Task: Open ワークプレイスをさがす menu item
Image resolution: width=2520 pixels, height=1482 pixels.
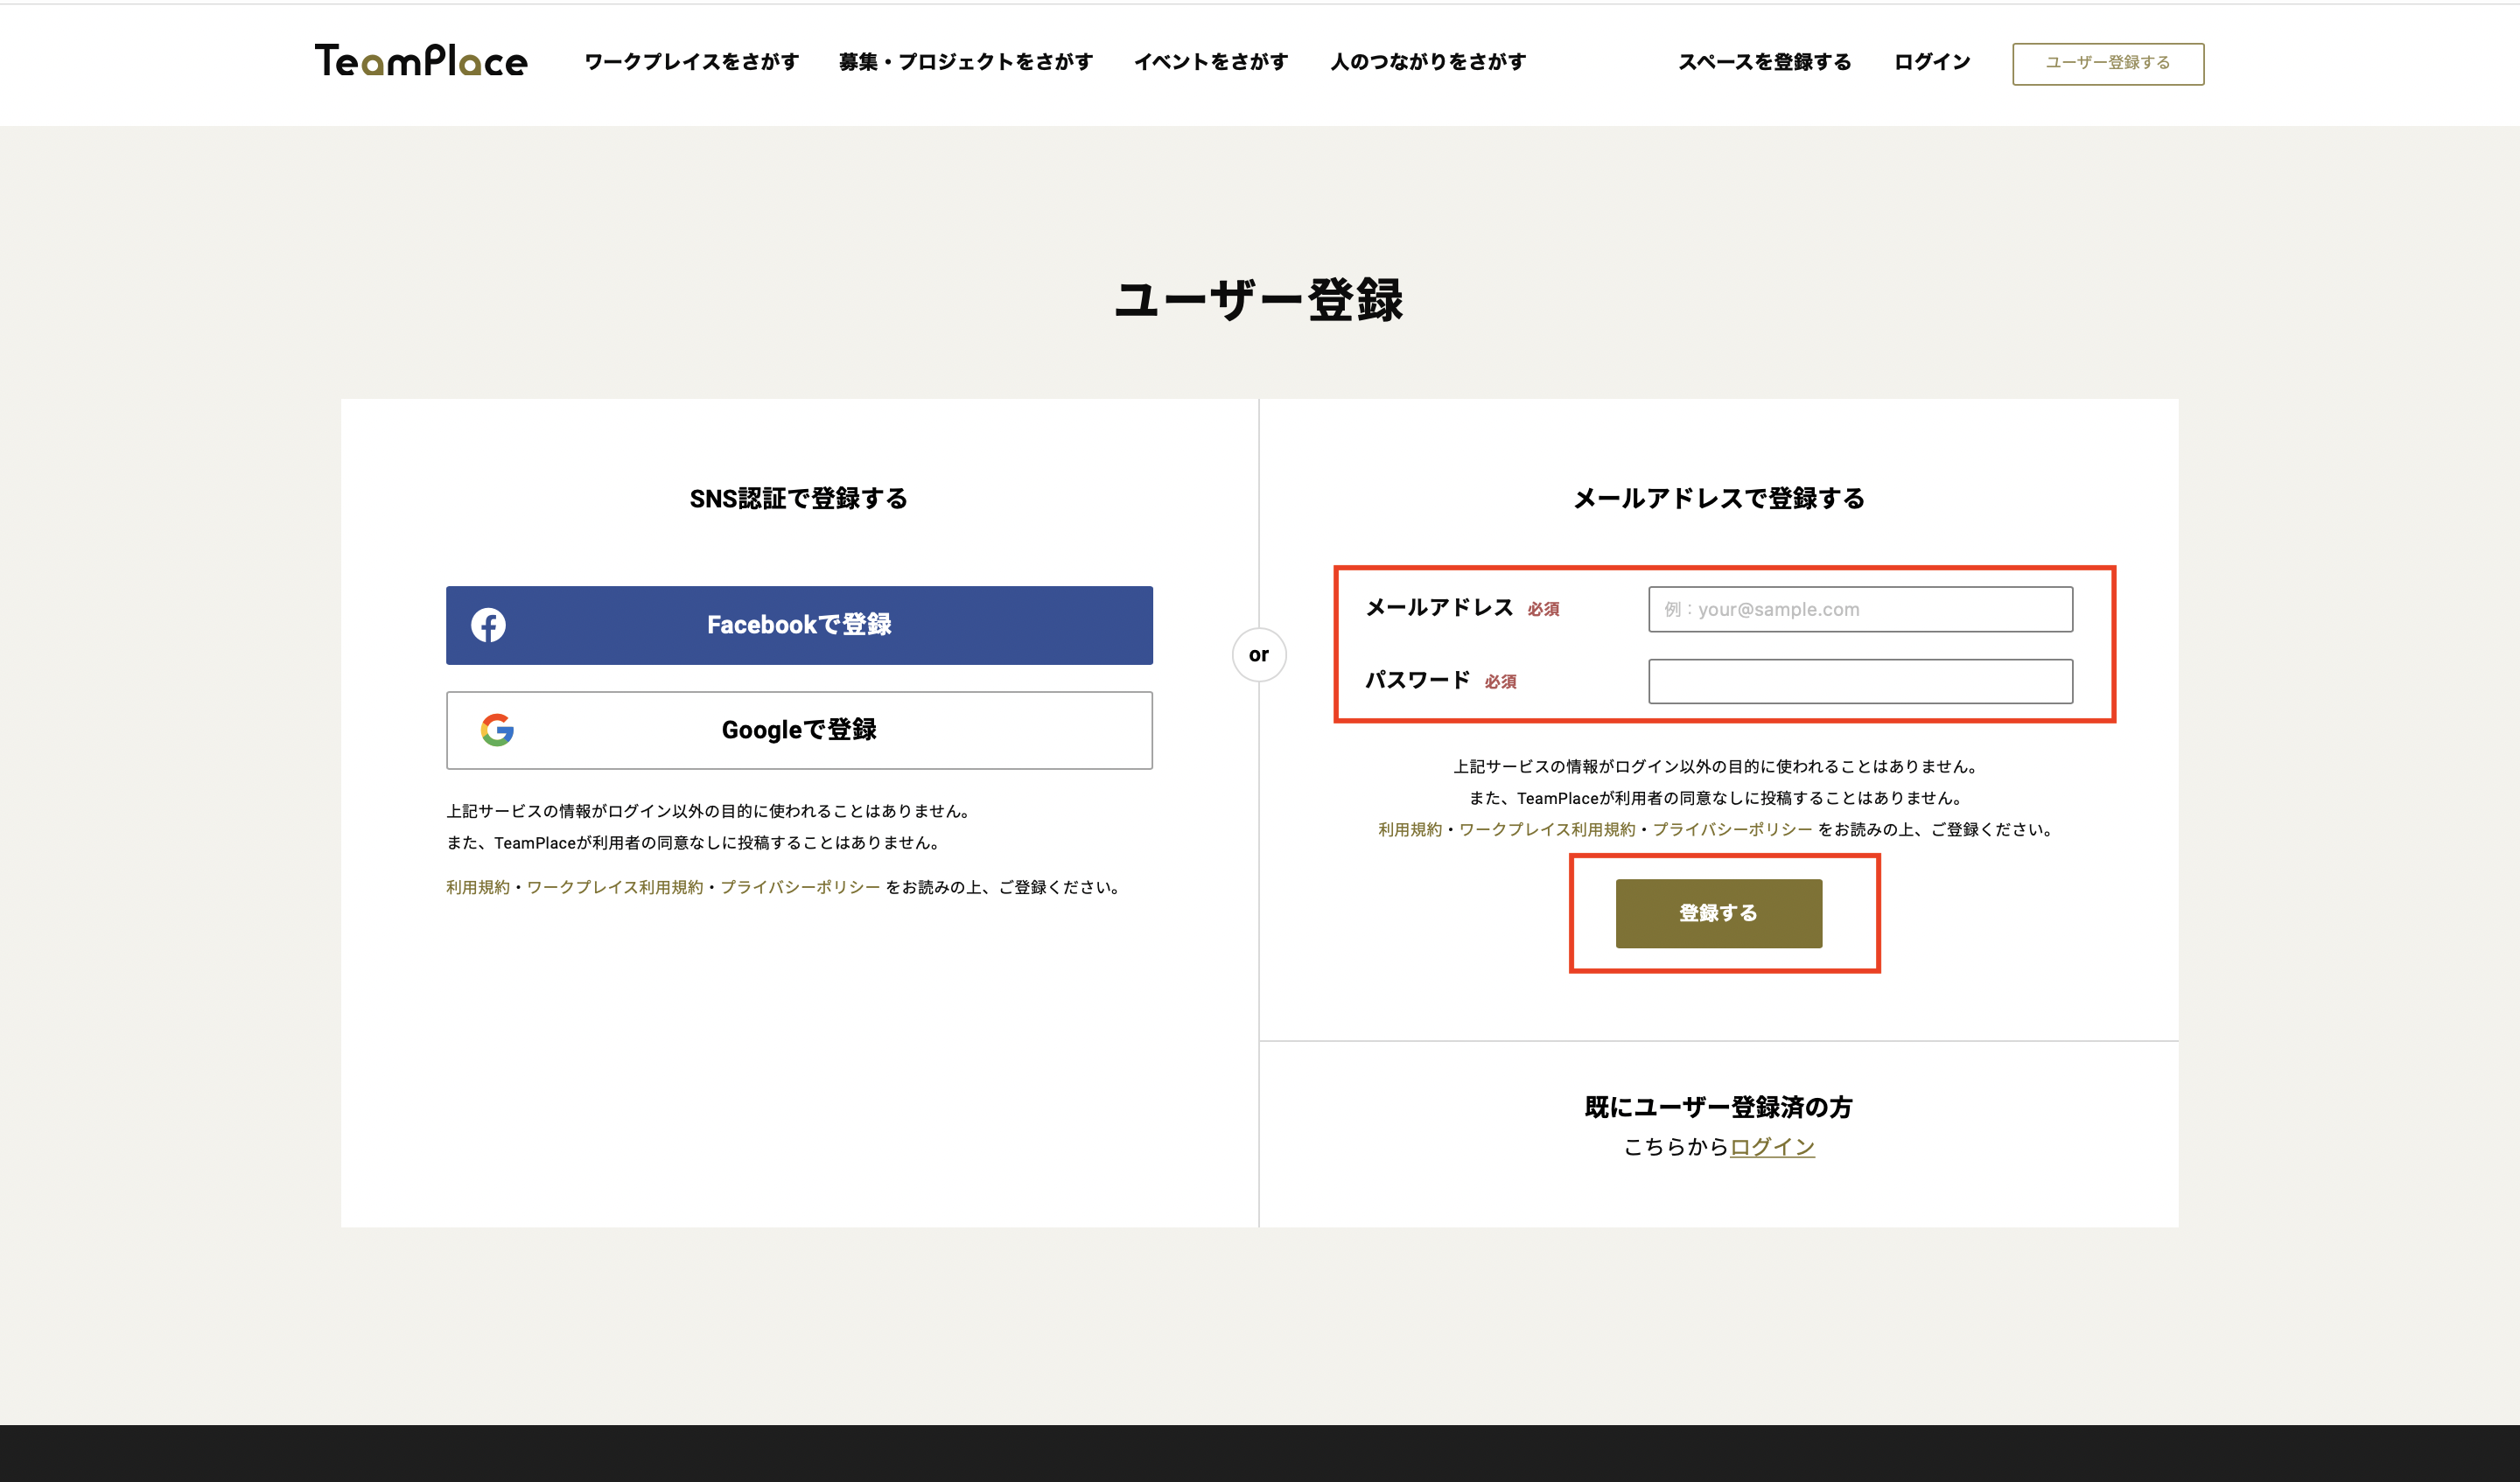Action: point(691,62)
